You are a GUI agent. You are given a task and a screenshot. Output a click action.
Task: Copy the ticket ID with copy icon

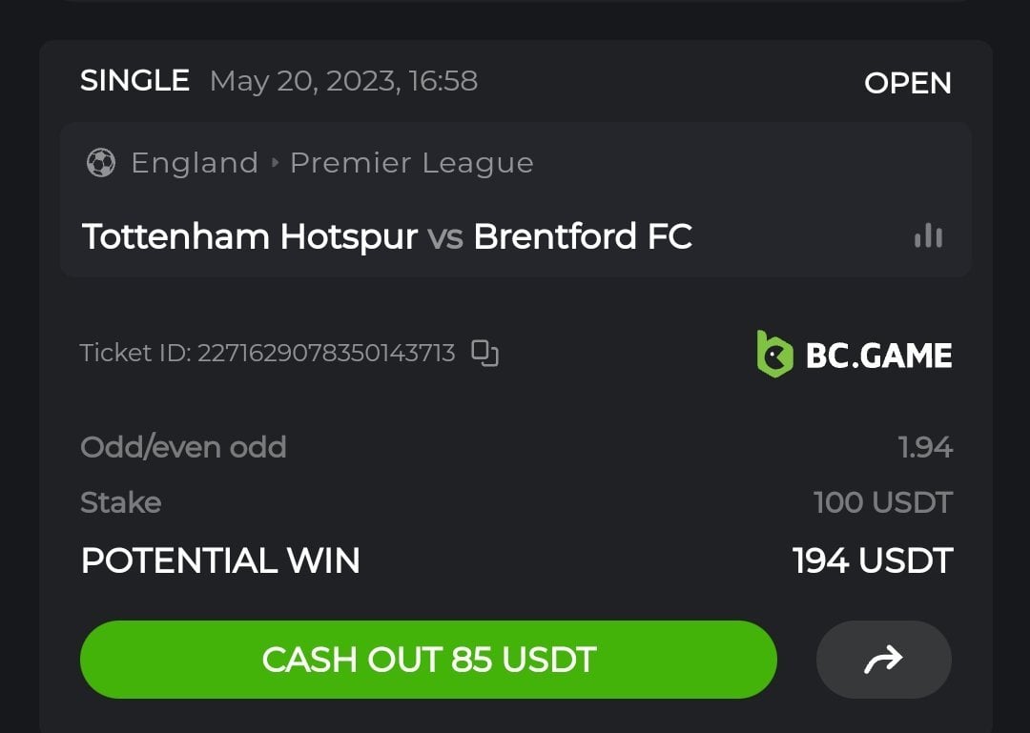pyautogui.click(x=485, y=354)
